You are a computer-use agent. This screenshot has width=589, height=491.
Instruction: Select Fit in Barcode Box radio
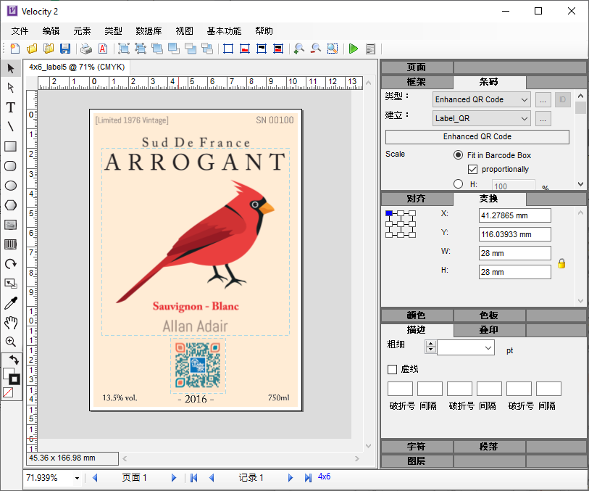click(x=459, y=155)
